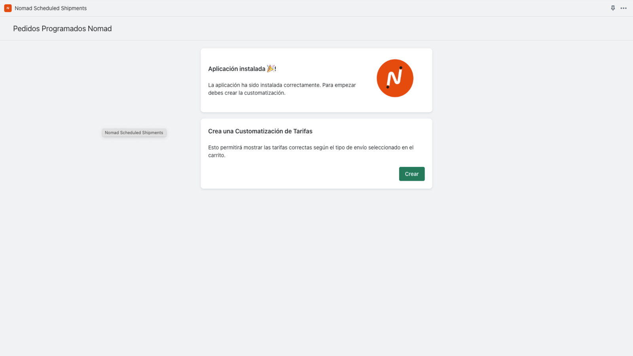Click the large orange Nomad logo
The height and width of the screenshot is (356, 633).
tap(395, 78)
